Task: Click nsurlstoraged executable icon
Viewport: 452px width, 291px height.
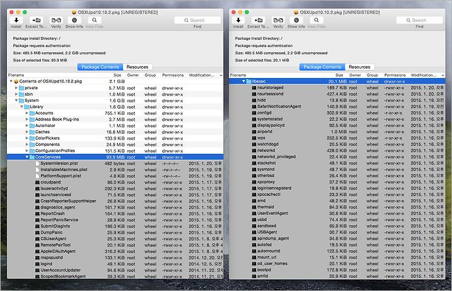Action: pos(254,87)
